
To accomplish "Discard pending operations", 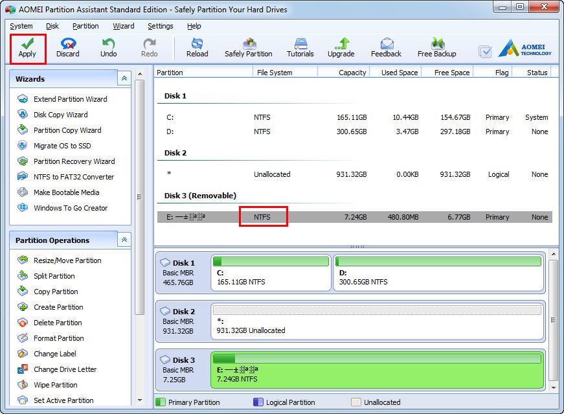I will tap(67, 48).
